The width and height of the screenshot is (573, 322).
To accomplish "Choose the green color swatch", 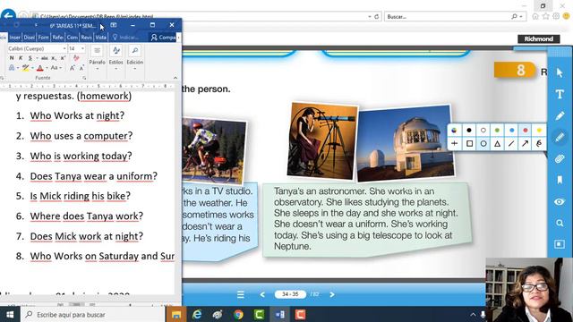I will coord(497,131).
